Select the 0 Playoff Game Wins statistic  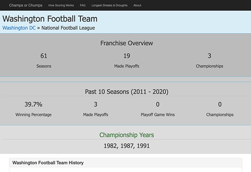click(x=158, y=109)
